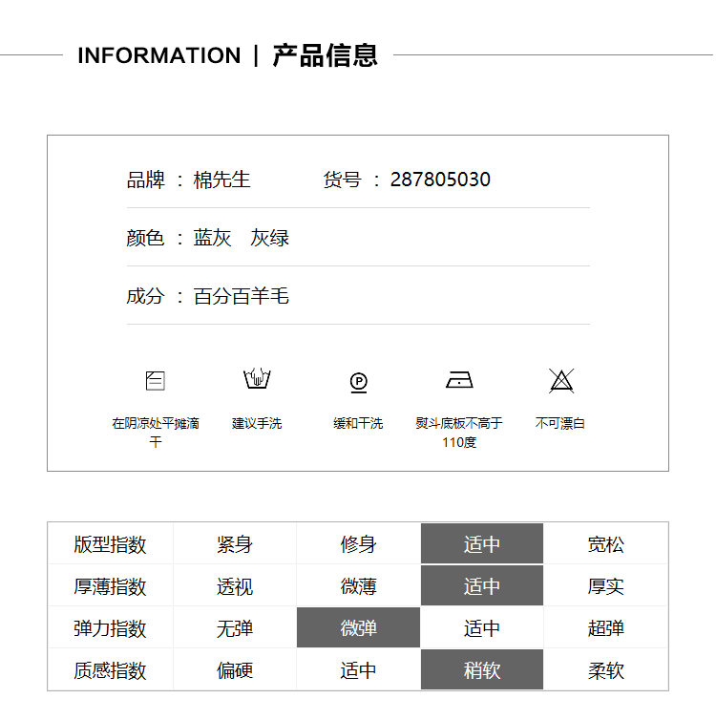Select the caption 缓和干洗

coord(358,423)
